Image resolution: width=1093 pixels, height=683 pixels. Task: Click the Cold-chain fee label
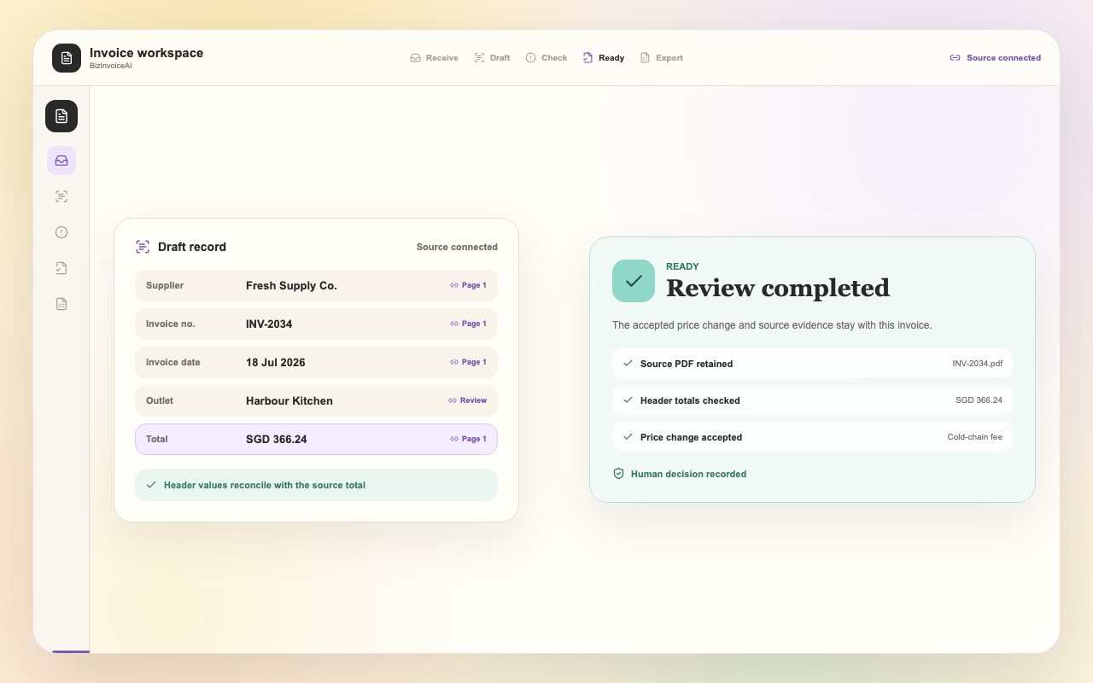point(975,437)
